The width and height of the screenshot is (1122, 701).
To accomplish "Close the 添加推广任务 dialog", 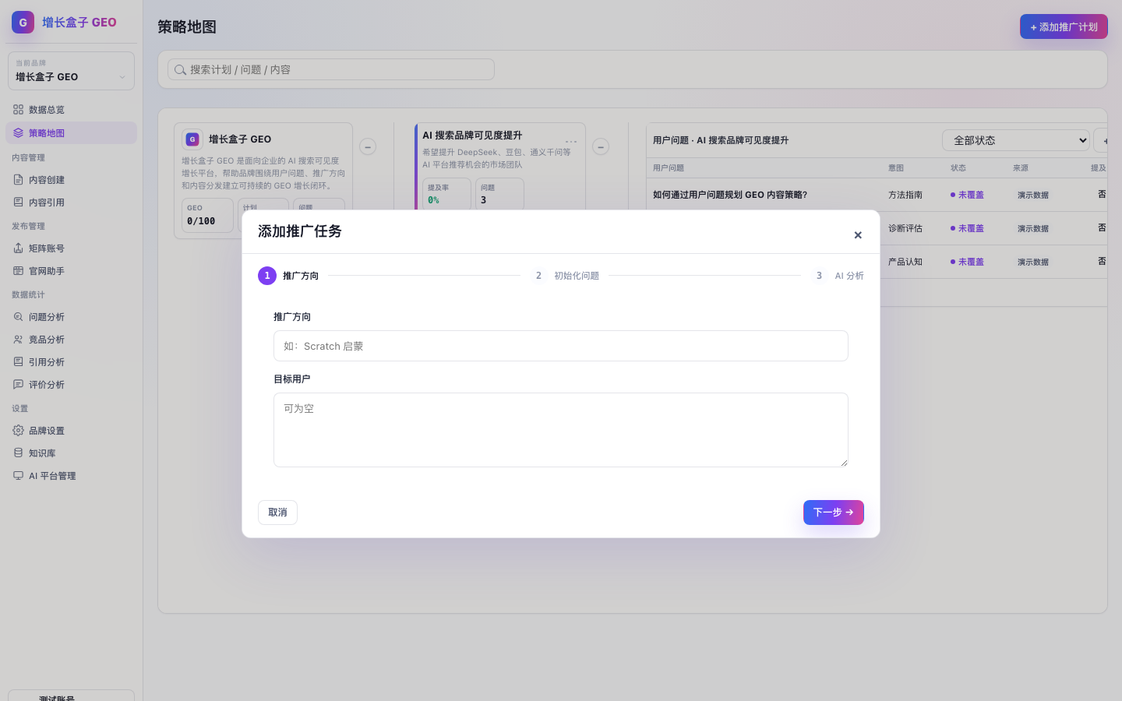I will pyautogui.click(x=858, y=235).
